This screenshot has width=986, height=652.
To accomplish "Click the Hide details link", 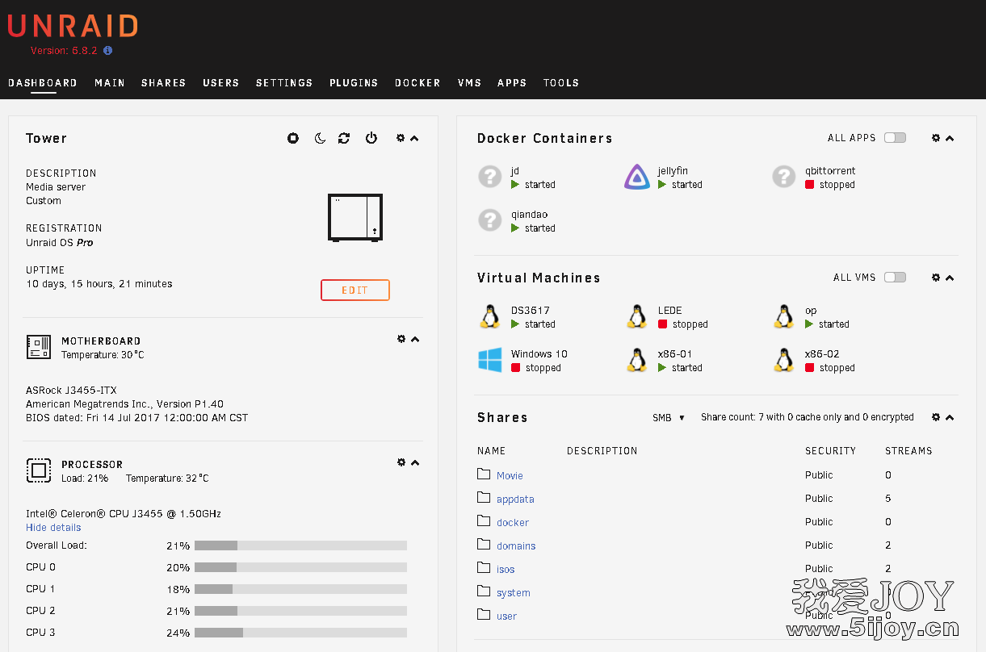I will coord(53,528).
